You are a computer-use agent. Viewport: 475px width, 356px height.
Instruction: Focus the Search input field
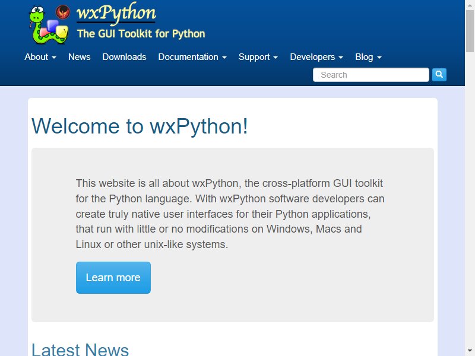[370, 75]
